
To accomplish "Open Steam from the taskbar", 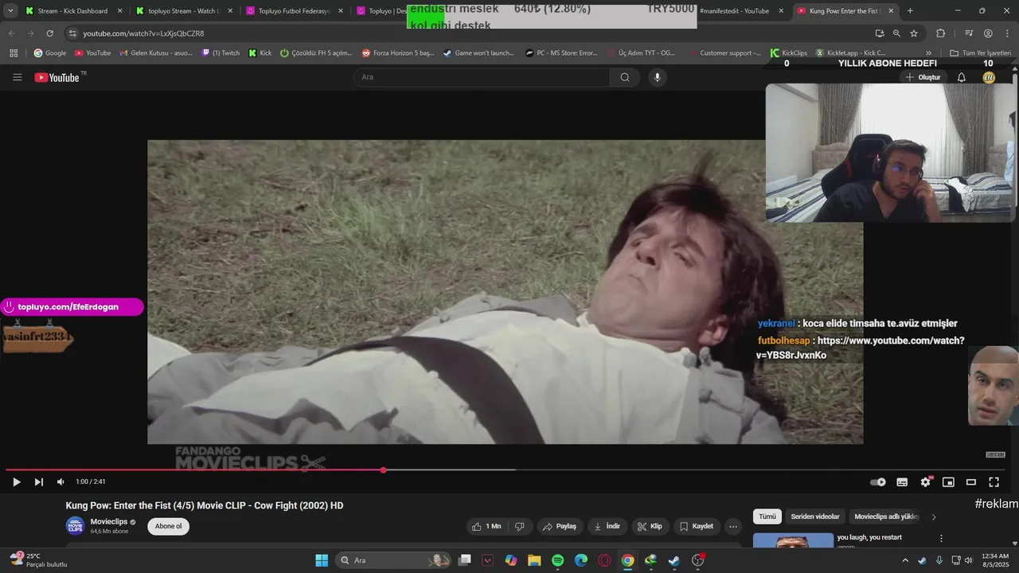I will 674,560.
